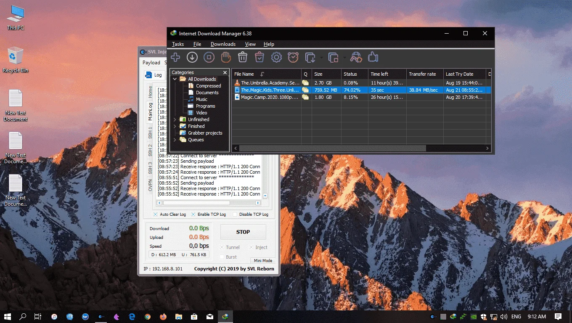Click the Delete trash can icon

coord(243,57)
